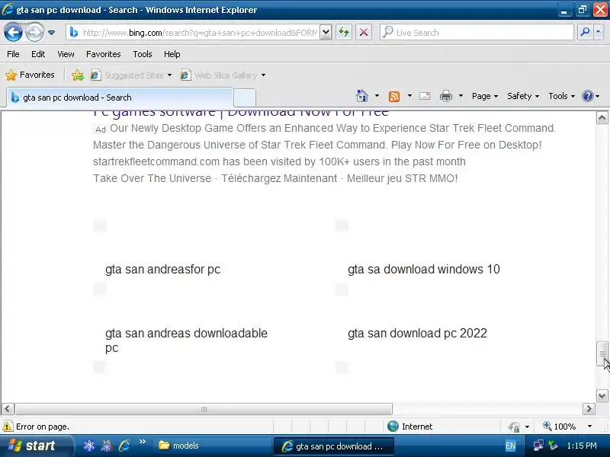The width and height of the screenshot is (610, 457).
Task: Expand Web Slice Gallery dropdown arrow
Action: click(x=263, y=75)
